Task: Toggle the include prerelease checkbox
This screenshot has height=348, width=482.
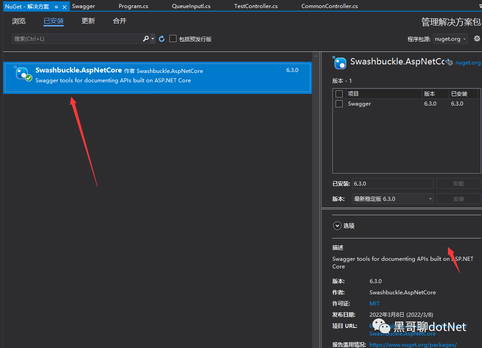Action: (173, 38)
